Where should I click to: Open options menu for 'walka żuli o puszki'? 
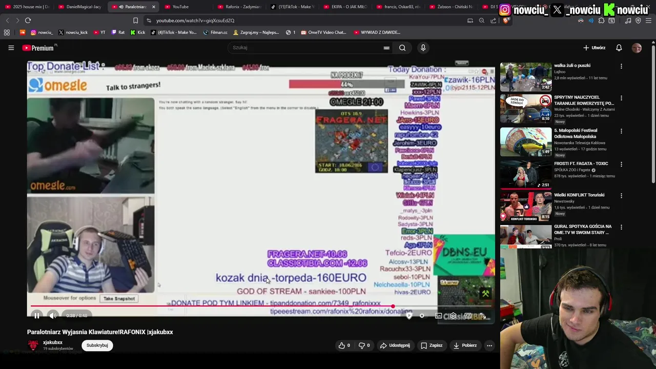621,66
